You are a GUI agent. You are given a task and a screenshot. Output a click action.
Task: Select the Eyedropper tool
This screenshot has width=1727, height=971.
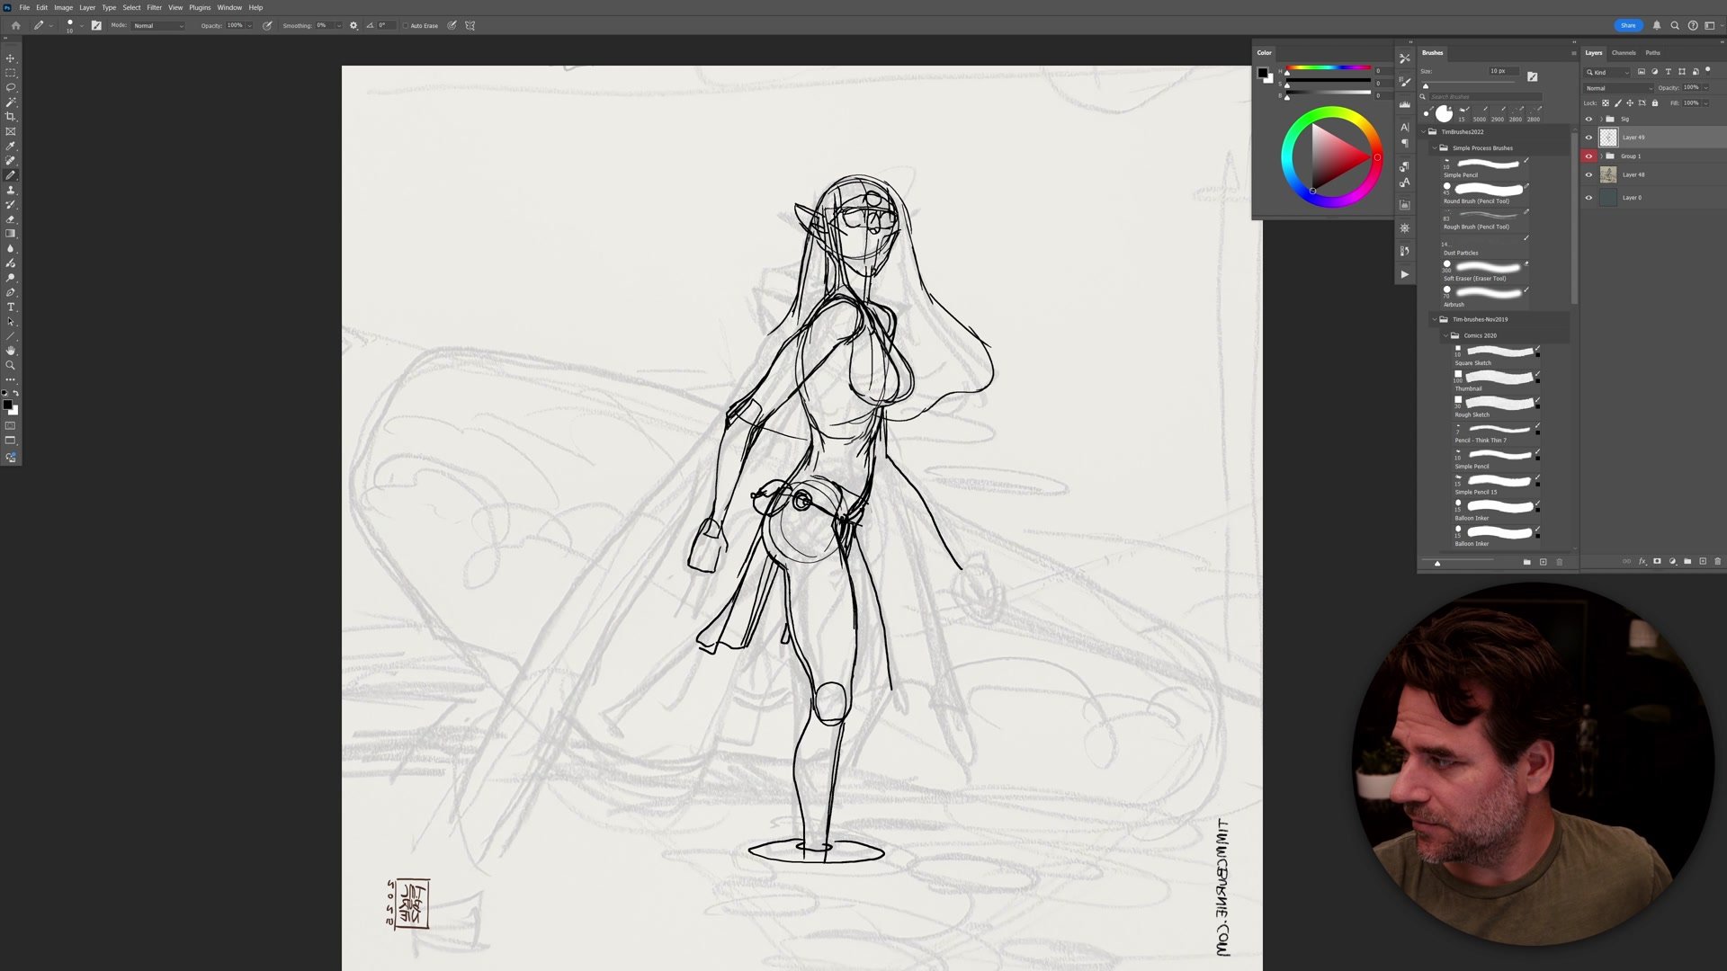(11, 146)
